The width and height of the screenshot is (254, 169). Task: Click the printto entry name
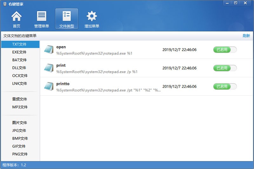(x=63, y=84)
